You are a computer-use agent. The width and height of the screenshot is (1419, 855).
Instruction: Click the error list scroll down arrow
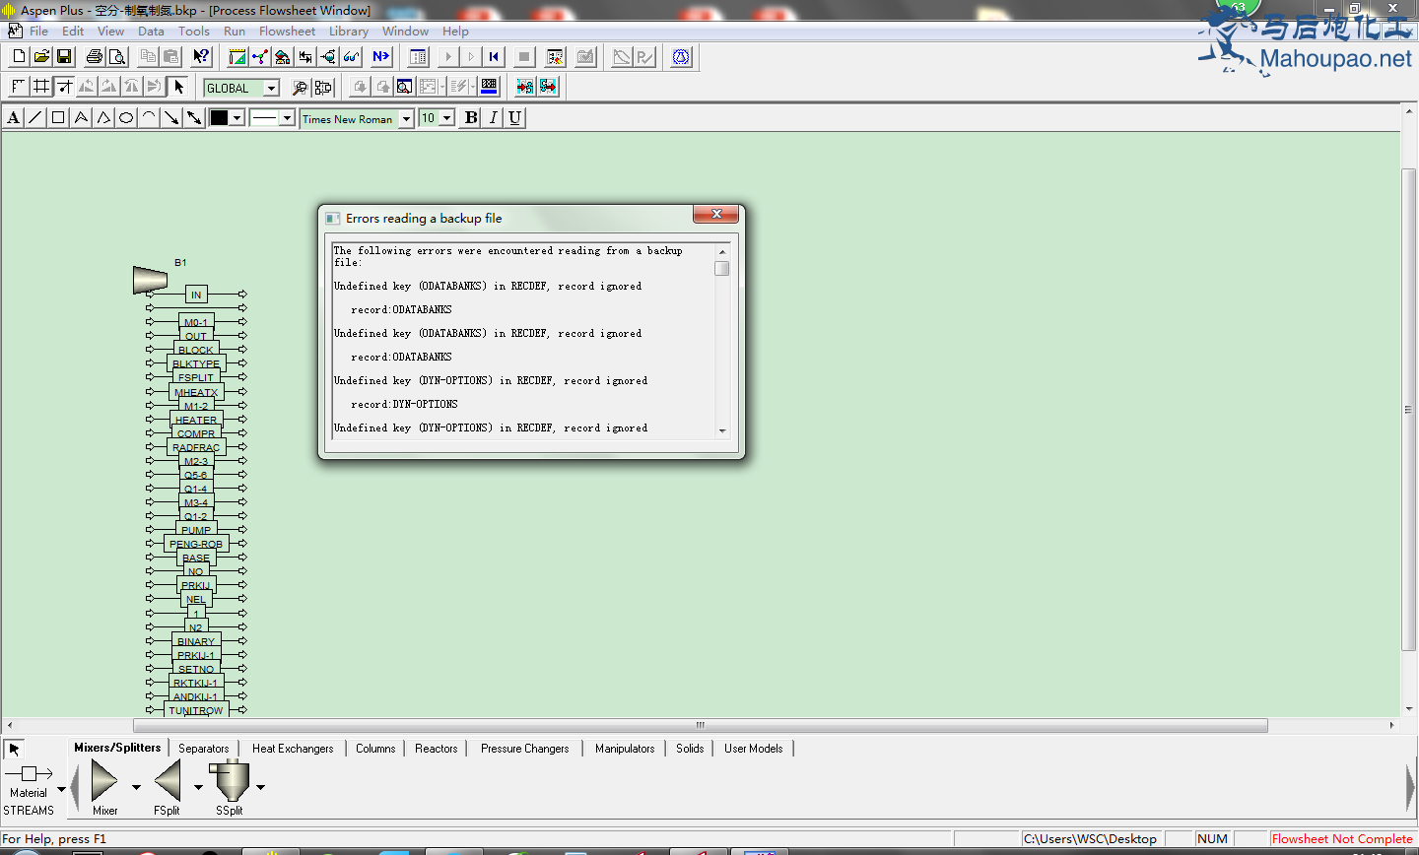point(722,430)
